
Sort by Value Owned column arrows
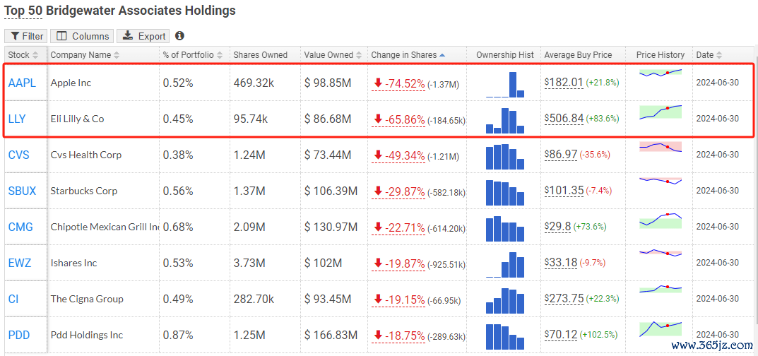359,55
